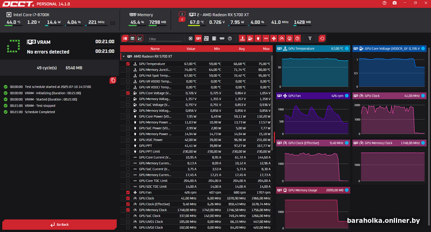Uncheck GPU Clock (Effective) checkbox

128,204
